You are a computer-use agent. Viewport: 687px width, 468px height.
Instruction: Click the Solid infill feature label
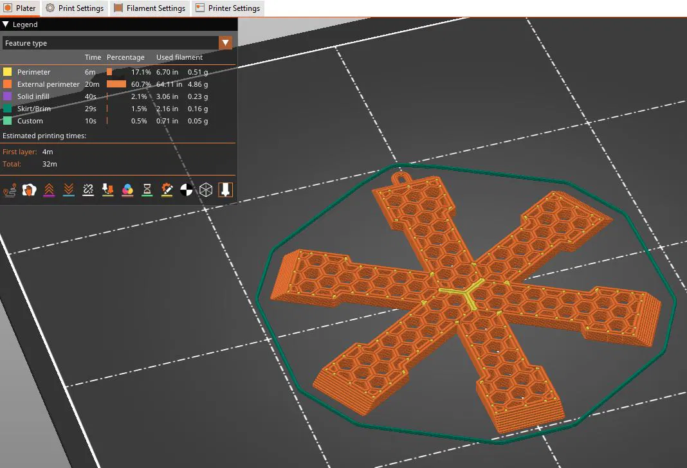click(33, 96)
